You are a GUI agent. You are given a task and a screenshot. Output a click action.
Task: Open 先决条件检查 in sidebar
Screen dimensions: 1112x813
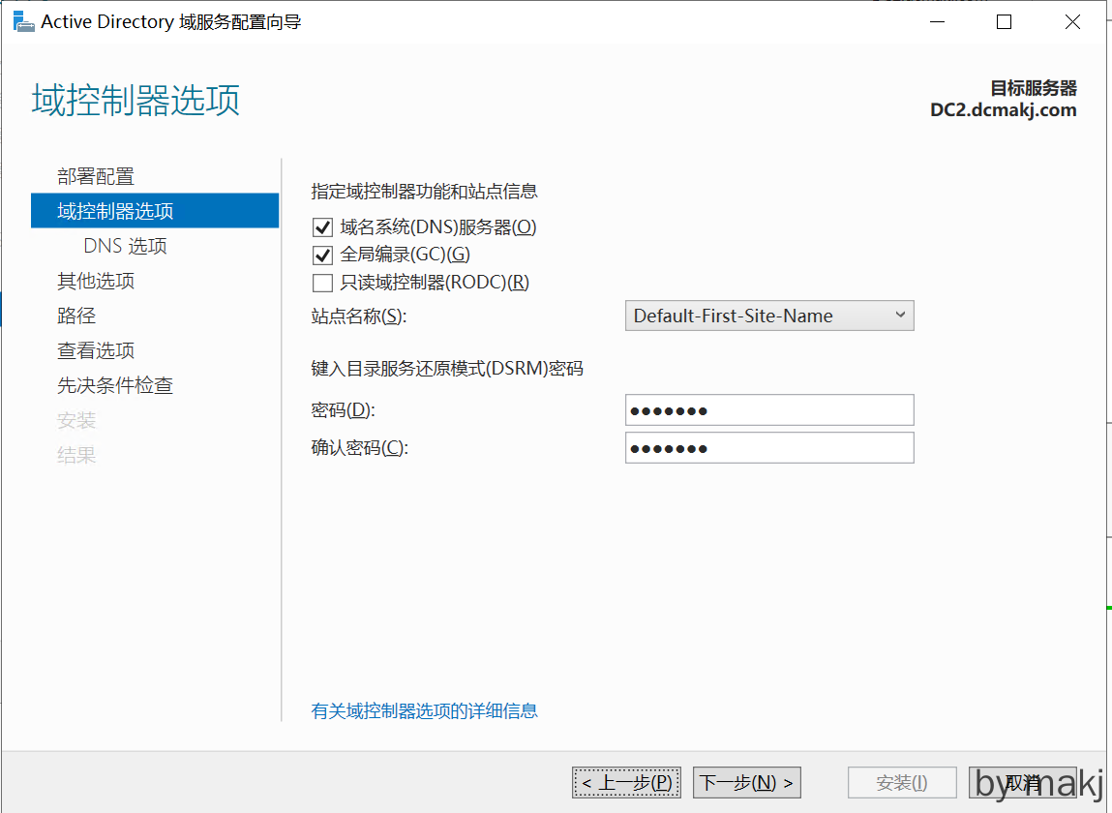pos(115,385)
